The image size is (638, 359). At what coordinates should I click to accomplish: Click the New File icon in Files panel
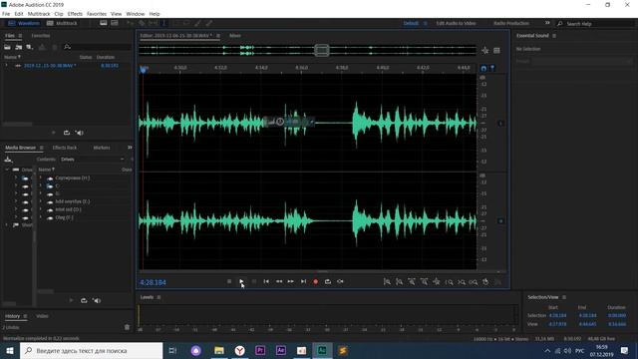(x=29, y=47)
